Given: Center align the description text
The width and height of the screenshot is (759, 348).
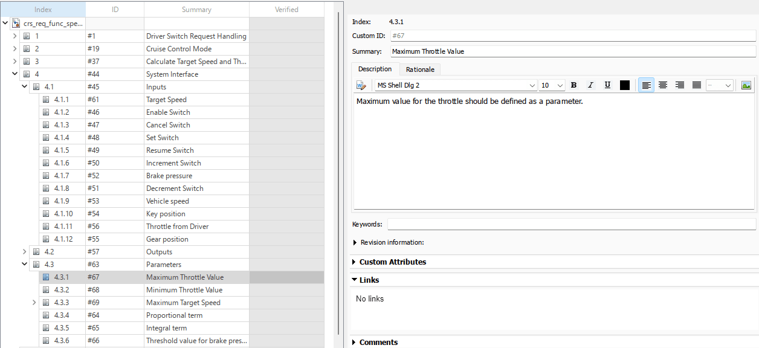Looking at the screenshot, I should [663, 85].
